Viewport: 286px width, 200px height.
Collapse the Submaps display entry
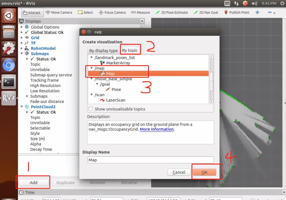22,53
